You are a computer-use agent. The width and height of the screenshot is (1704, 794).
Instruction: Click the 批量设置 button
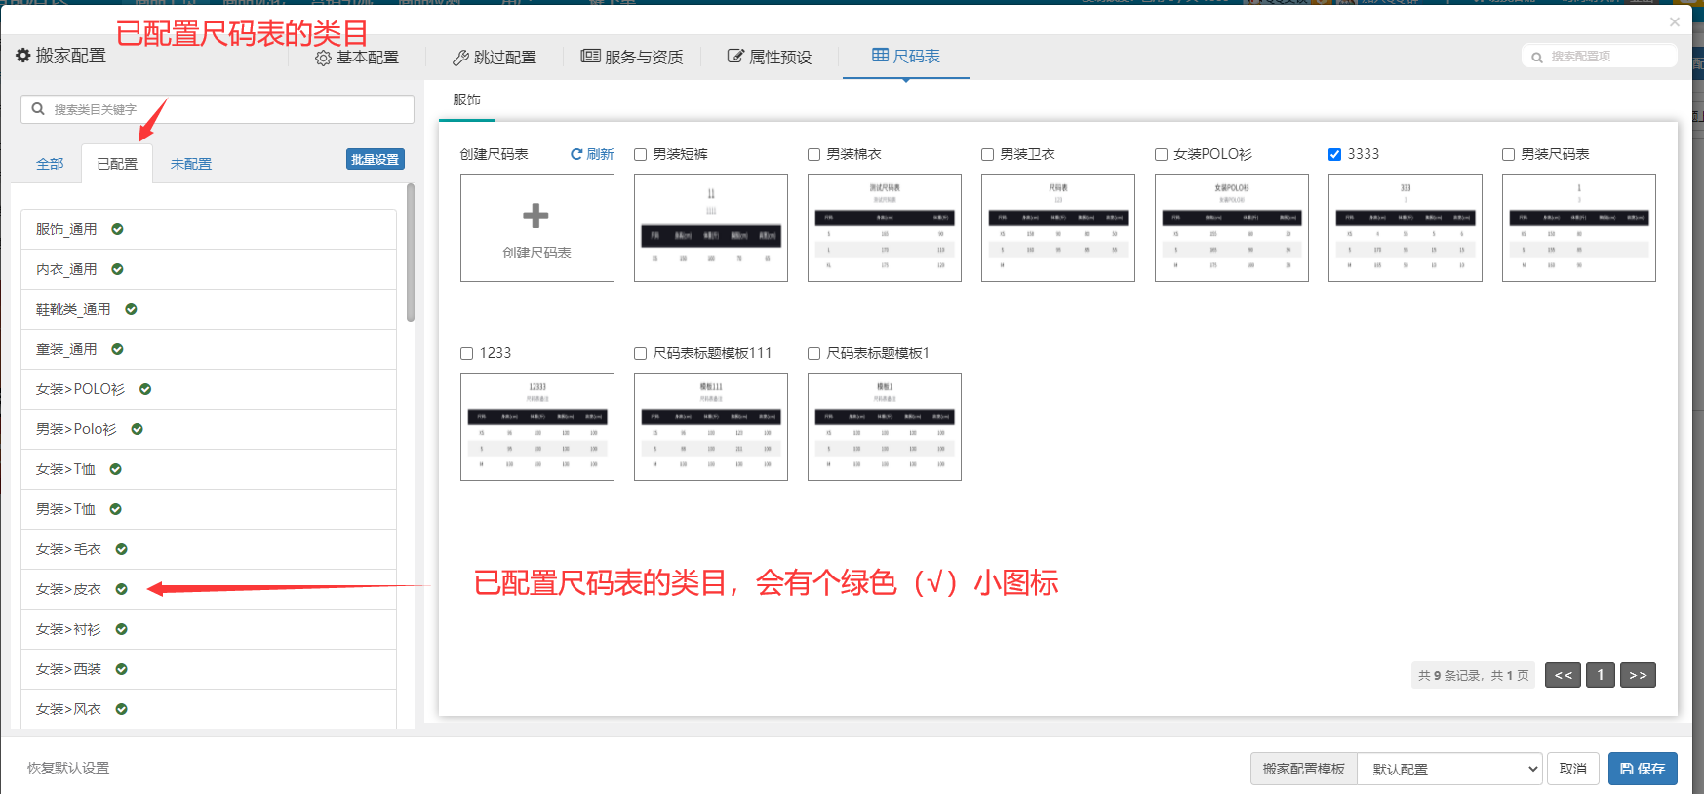(375, 159)
